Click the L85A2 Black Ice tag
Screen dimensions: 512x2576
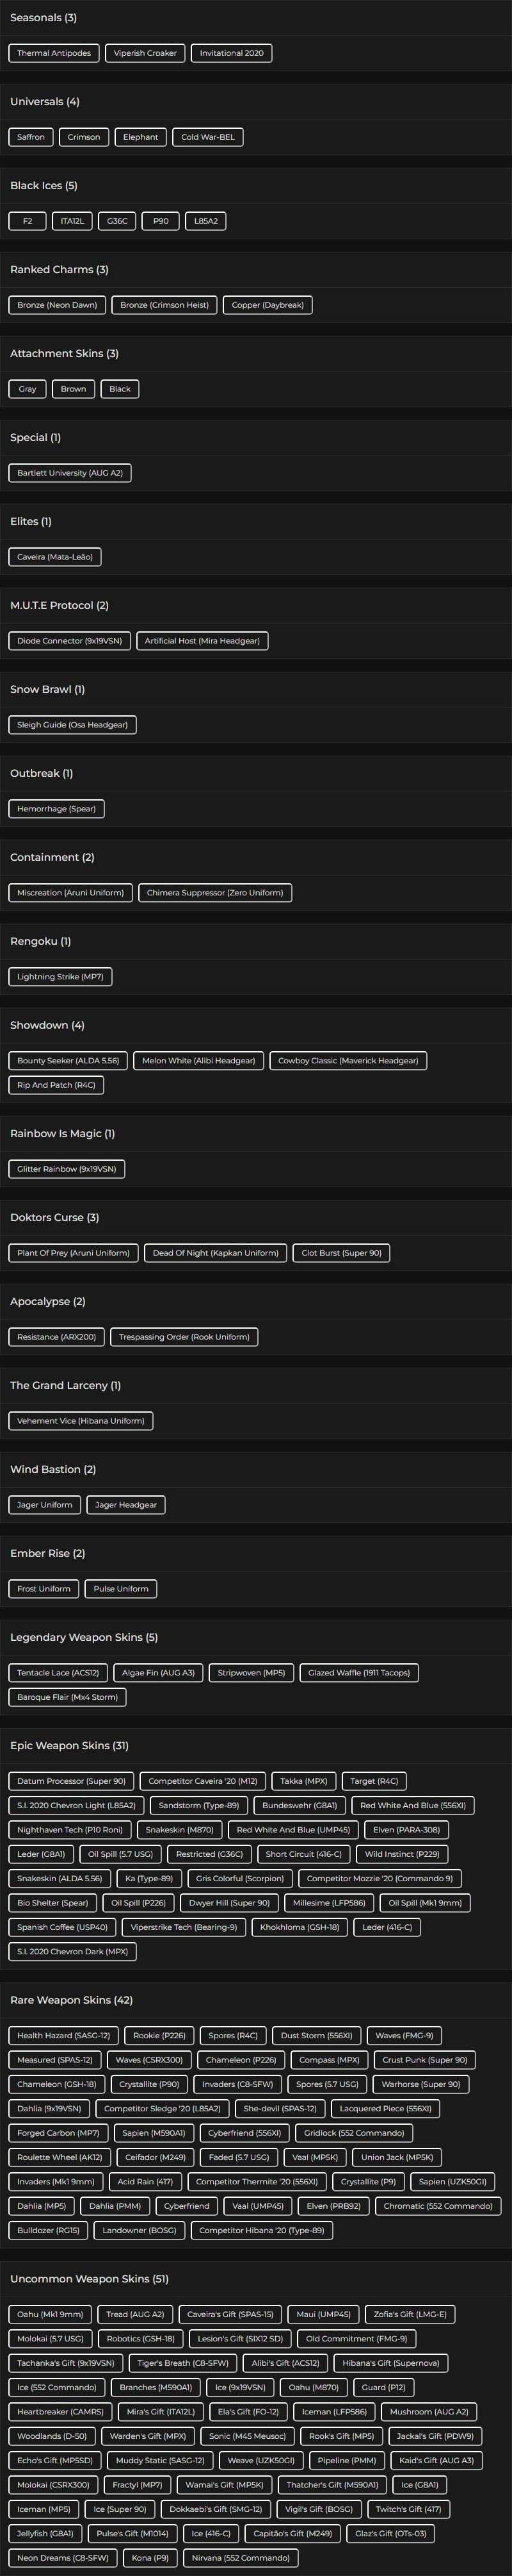click(x=205, y=221)
